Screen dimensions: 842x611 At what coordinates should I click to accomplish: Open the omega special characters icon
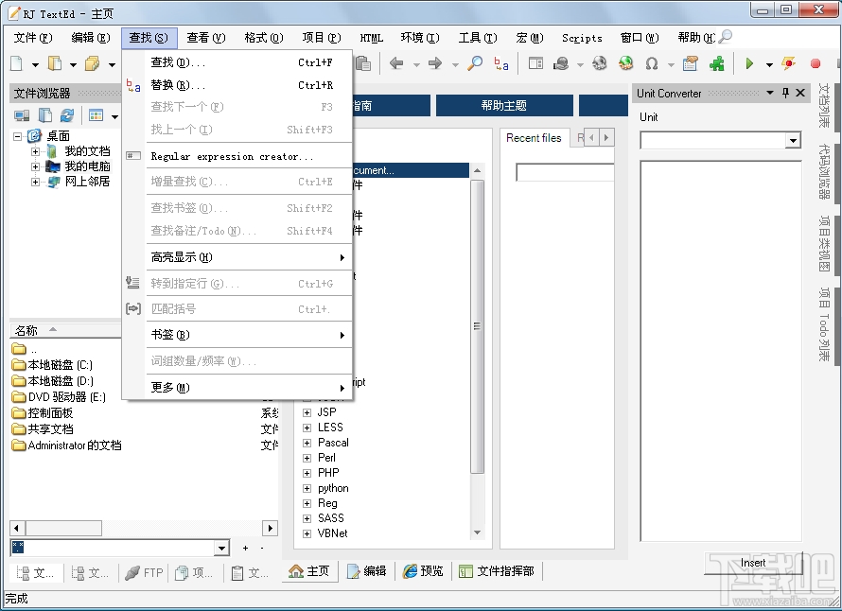tap(652, 64)
